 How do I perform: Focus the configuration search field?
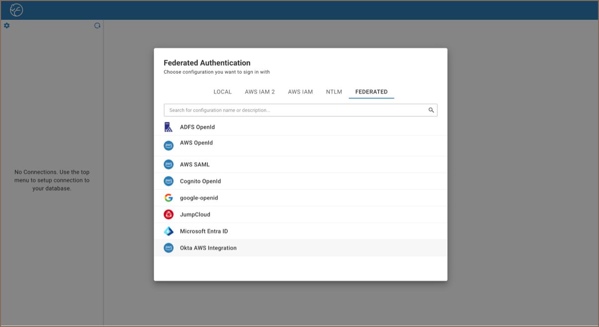[x=296, y=110]
